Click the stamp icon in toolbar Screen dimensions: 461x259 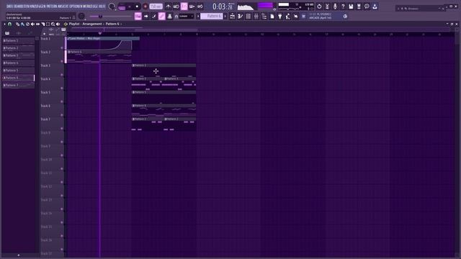click(x=170, y=17)
